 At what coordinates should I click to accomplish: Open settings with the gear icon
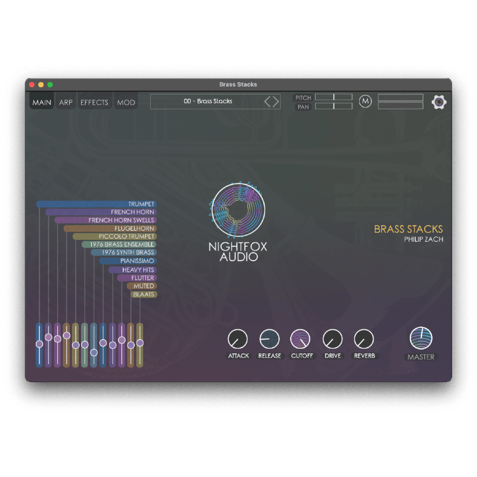point(439,102)
